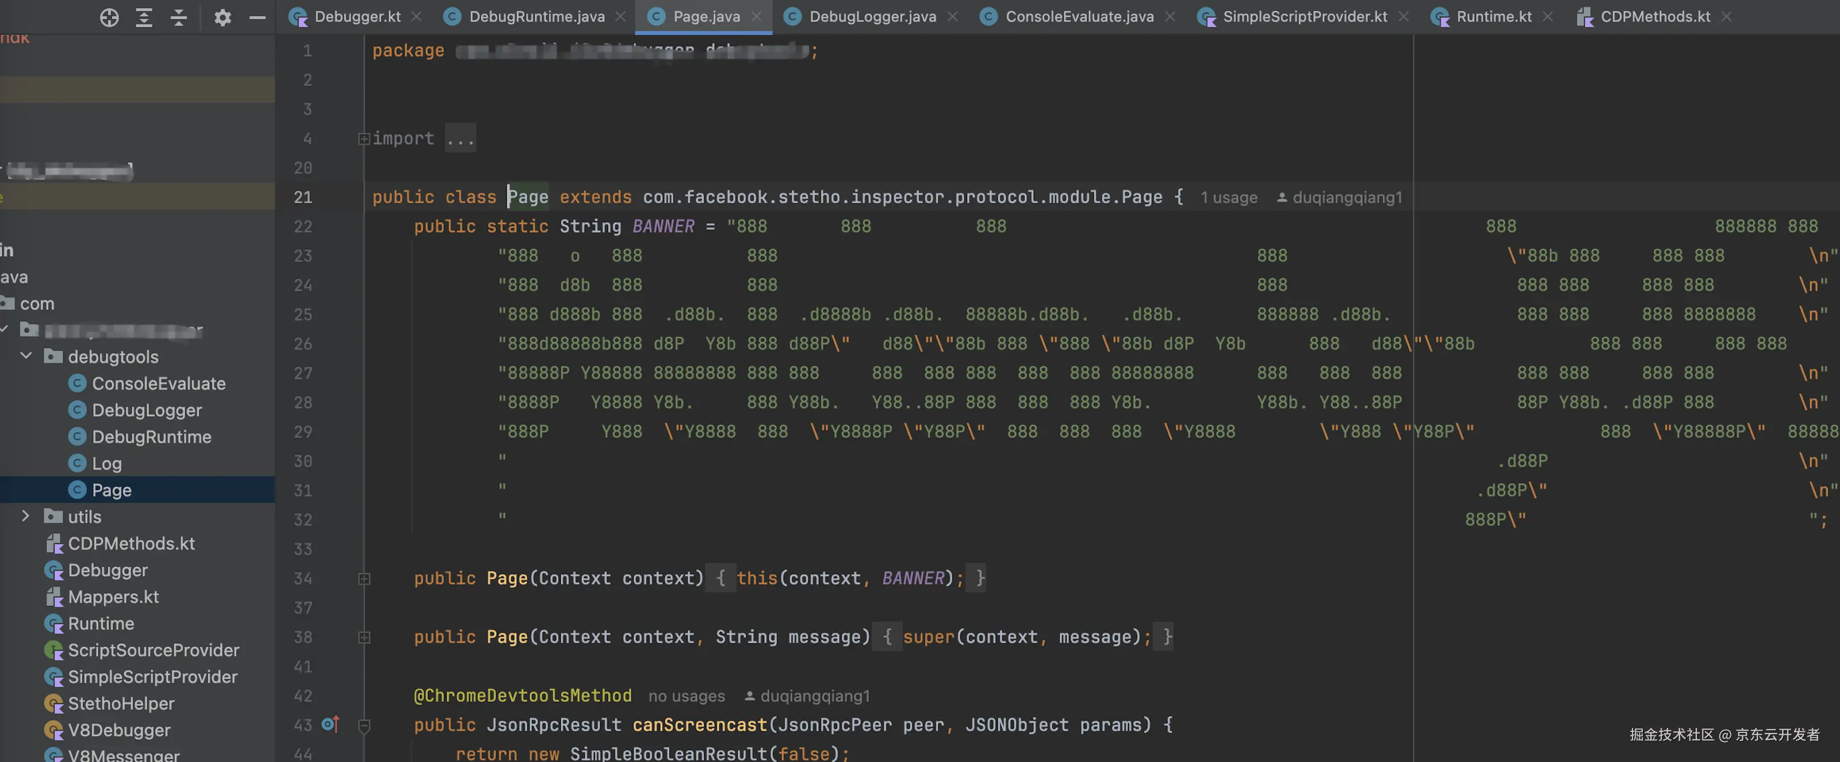Open DebugLogger class in project tree
Viewport: 1840px width, 762px height.
tap(147, 411)
